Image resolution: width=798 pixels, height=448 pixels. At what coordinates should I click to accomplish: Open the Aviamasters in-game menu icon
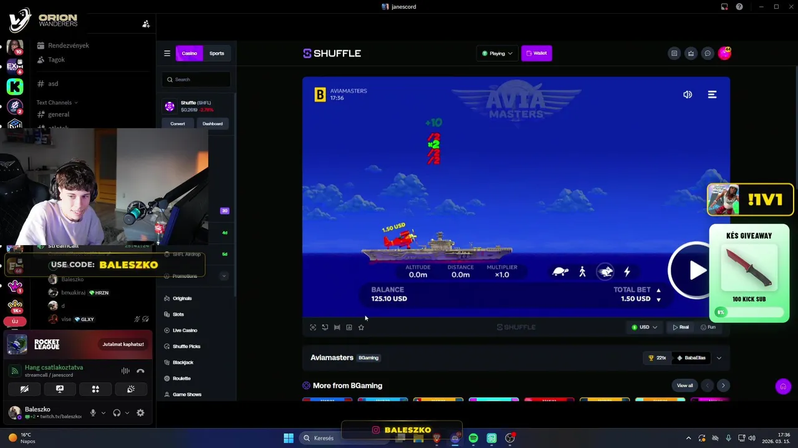coord(712,95)
